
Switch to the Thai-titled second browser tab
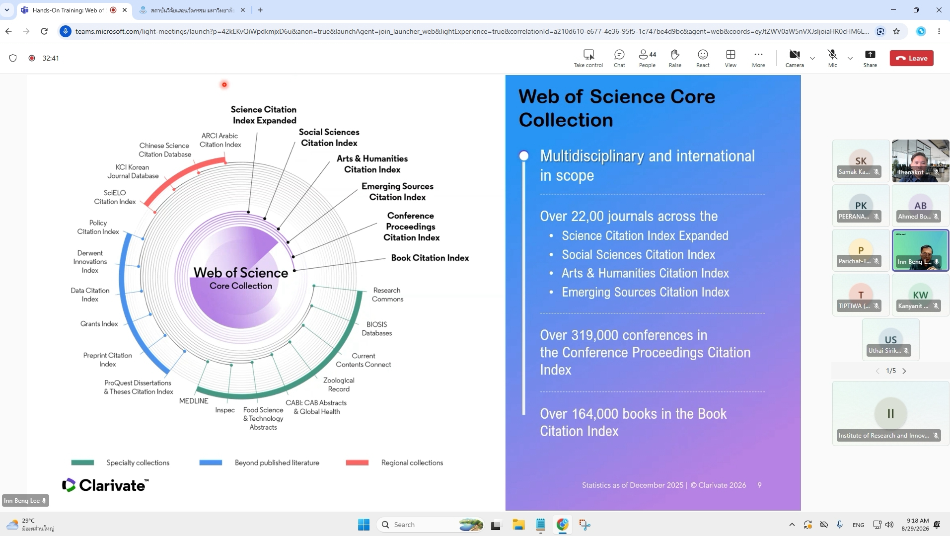(x=191, y=10)
